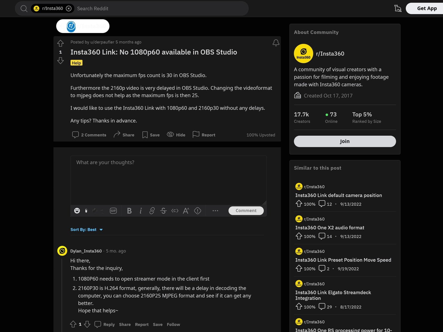443x332 pixels.
Task: Click the r/Insta360 search filter chip
Action: [x=52, y=8]
